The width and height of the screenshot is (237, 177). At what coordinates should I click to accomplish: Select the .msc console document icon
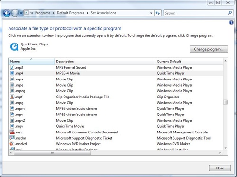(x=12, y=132)
